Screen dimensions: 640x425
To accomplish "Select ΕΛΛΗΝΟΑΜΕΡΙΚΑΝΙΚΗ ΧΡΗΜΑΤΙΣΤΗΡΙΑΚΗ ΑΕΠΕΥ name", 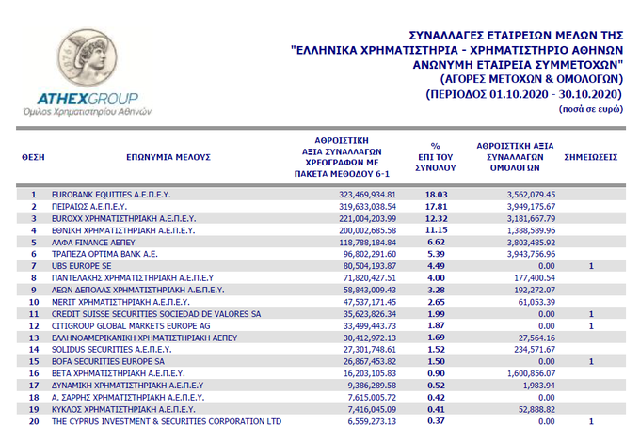I will point(145,338).
